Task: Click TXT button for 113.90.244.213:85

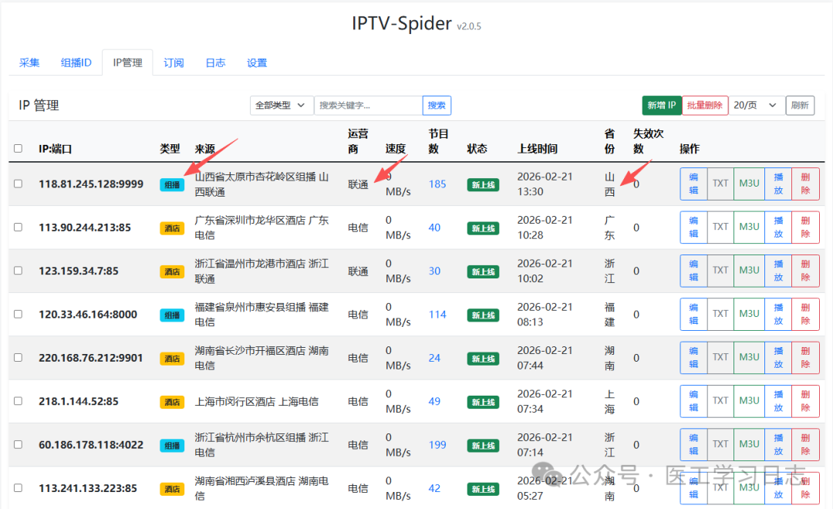Action: (x=720, y=227)
